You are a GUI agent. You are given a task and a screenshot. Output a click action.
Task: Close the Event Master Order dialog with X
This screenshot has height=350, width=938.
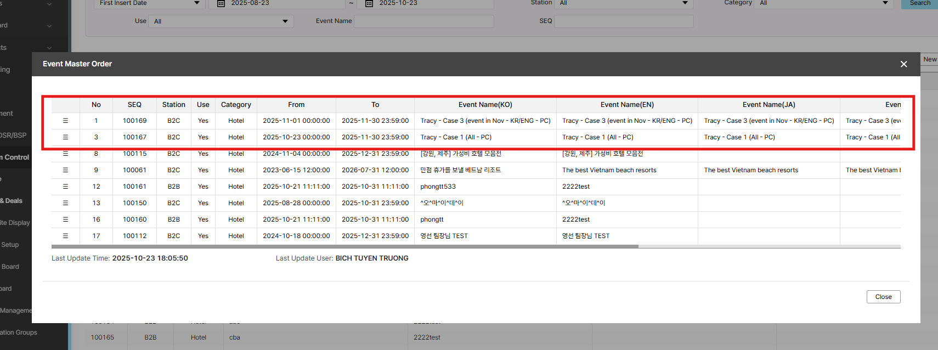pos(903,64)
